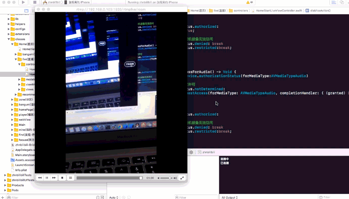Expand the helpers folder

point(9,24)
